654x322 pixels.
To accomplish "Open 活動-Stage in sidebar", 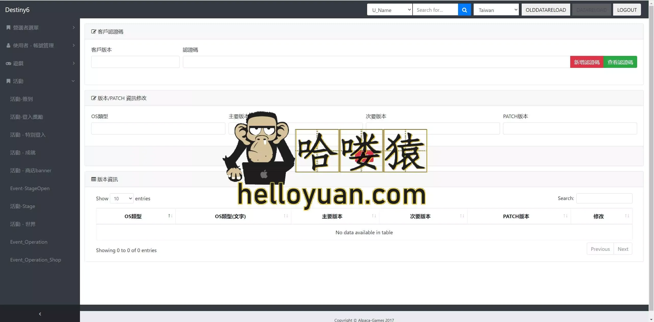I will (x=22, y=206).
